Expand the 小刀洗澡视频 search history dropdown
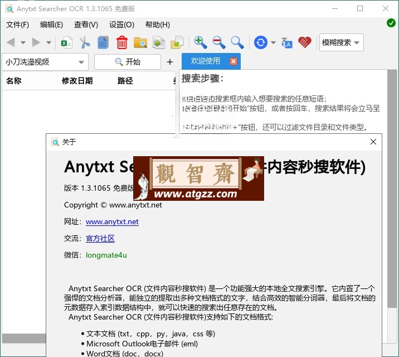 tap(81, 62)
